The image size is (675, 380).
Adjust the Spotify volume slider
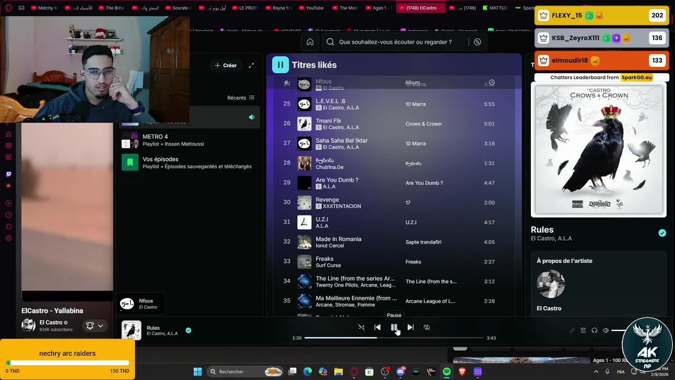coord(618,330)
